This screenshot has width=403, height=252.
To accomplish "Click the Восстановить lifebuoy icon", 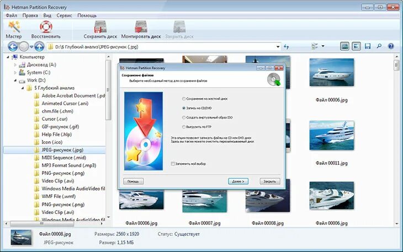I will (46, 26).
